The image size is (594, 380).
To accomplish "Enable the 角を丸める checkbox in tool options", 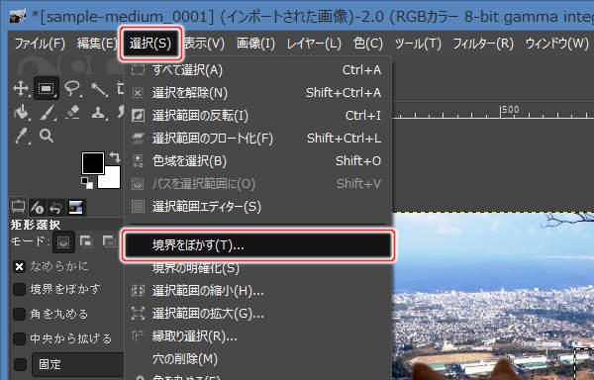I will pyautogui.click(x=19, y=314).
